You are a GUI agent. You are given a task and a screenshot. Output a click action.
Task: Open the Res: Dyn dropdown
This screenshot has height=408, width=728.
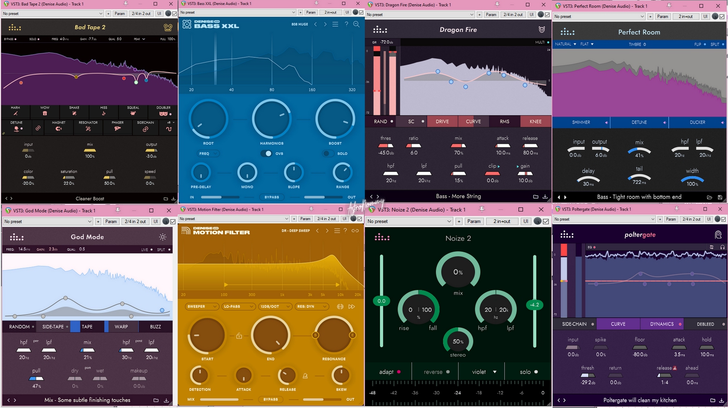pyautogui.click(x=311, y=306)
